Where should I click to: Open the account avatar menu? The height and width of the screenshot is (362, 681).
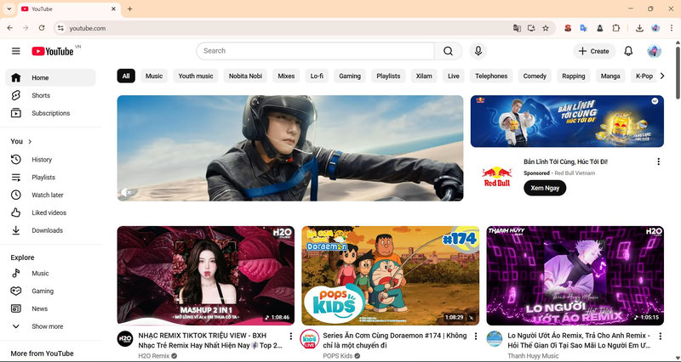(x=654, y=51)
